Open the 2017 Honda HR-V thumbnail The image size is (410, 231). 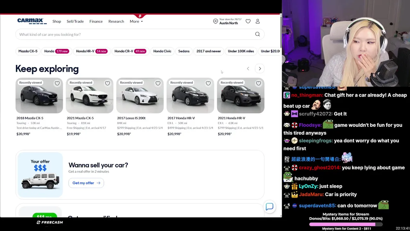pyautogui.click(x=190, y=96)
